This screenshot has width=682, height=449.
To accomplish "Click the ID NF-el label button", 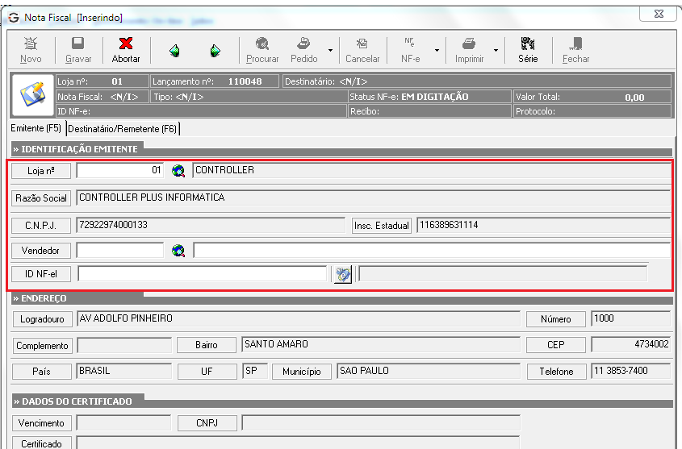I will (41, 274).
